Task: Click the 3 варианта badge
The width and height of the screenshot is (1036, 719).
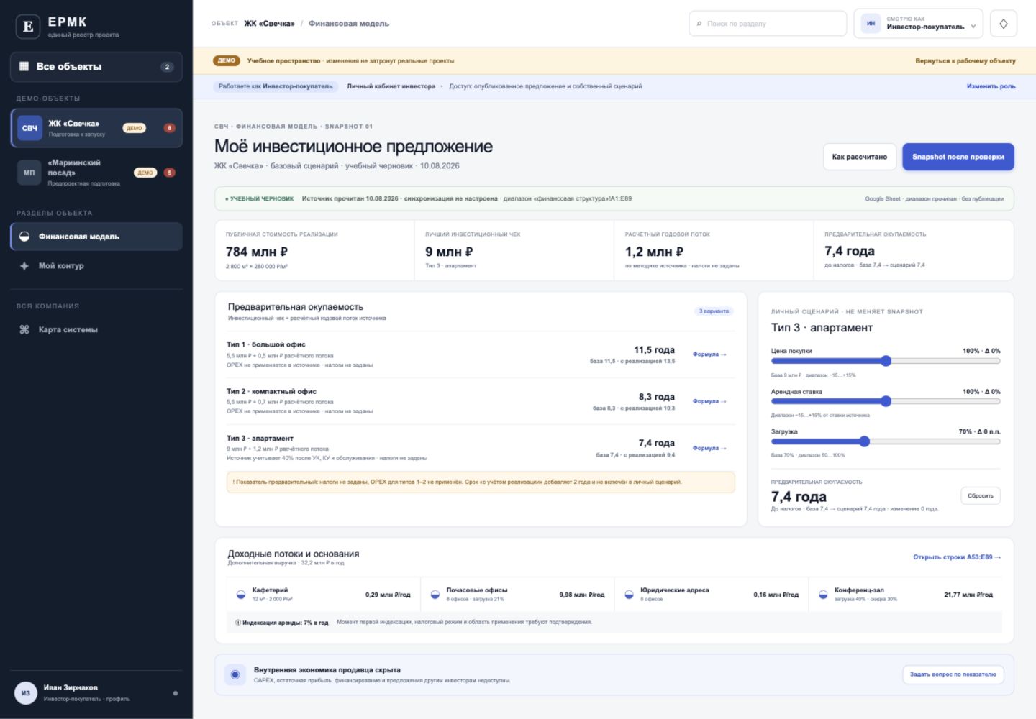Action: coord(714,311)
